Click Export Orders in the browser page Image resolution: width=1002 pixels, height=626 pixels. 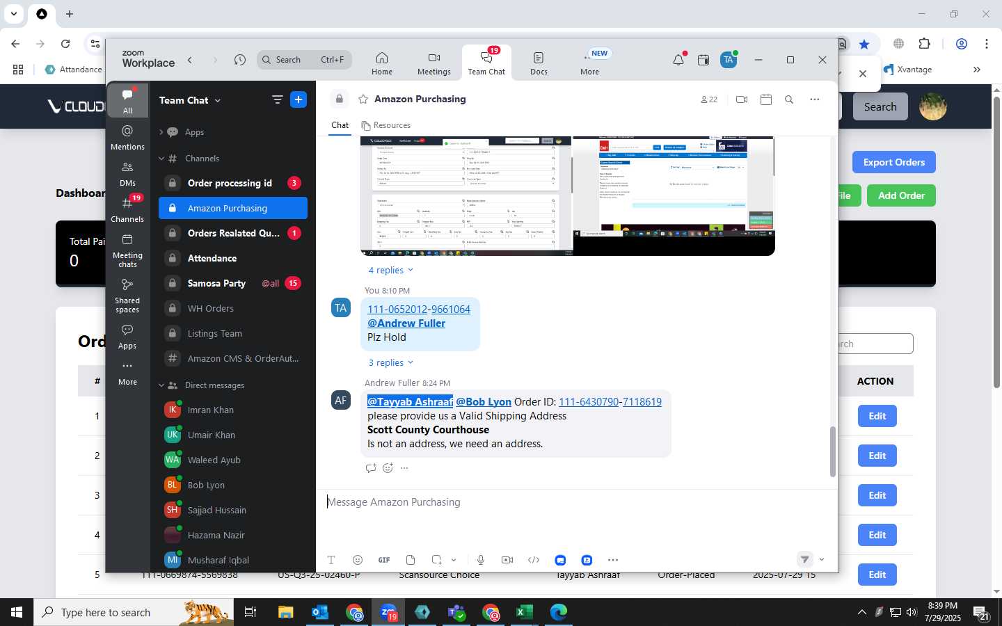893,162
